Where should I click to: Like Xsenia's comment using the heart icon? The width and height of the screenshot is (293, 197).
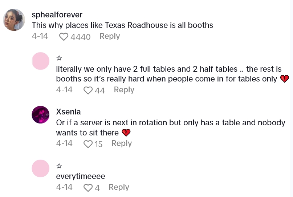tap(88, 144)
